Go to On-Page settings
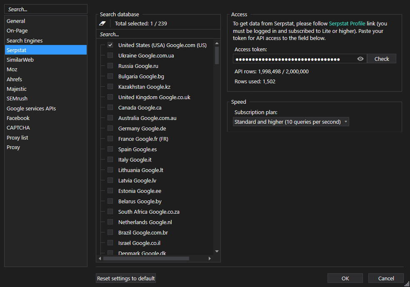 tap(46, 30)
